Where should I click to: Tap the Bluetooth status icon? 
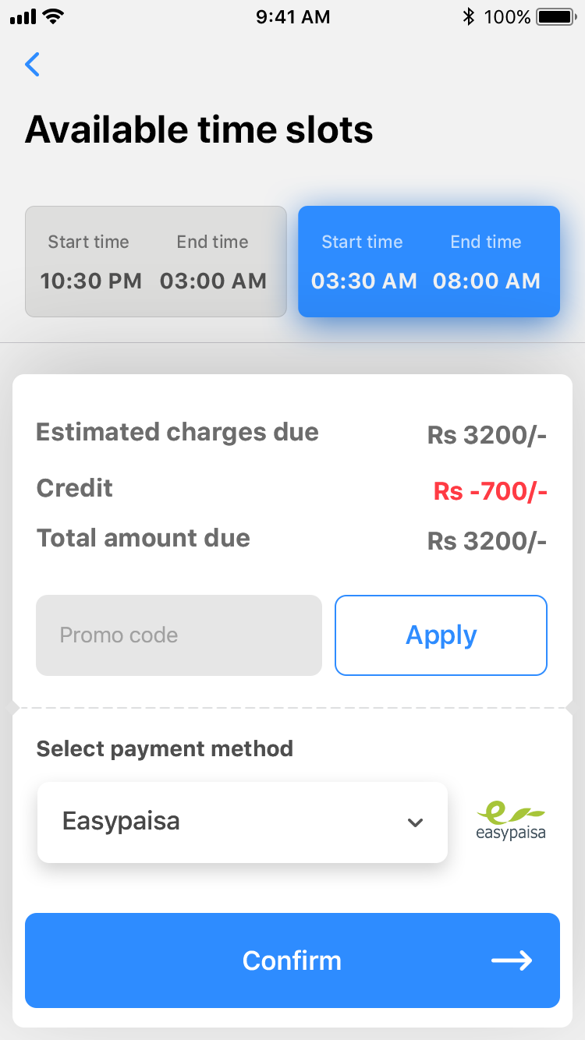(x=468, y=16)
